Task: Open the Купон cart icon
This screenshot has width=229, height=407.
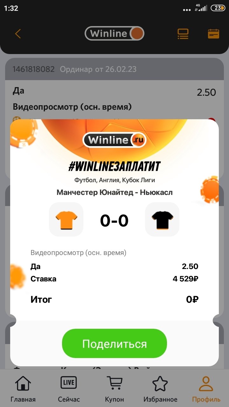Action: pyautogui.click(x=114, y=389)
